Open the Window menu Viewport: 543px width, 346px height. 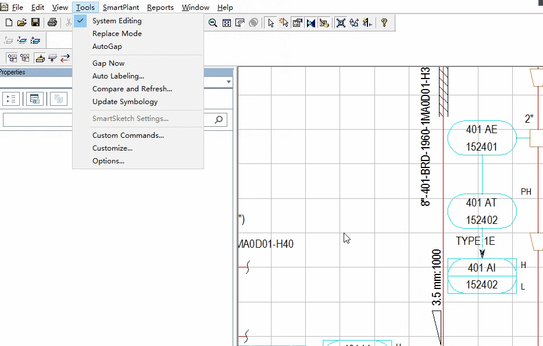(x=195, y=8)
